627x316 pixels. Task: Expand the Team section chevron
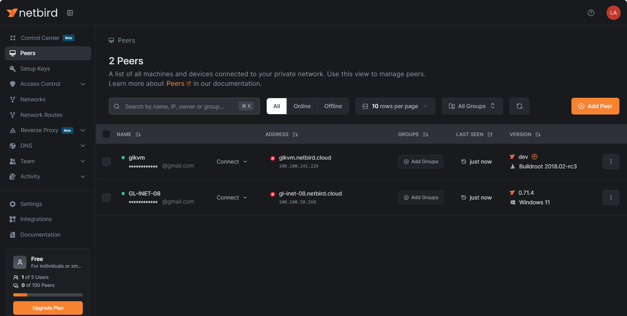click(83, 161)
